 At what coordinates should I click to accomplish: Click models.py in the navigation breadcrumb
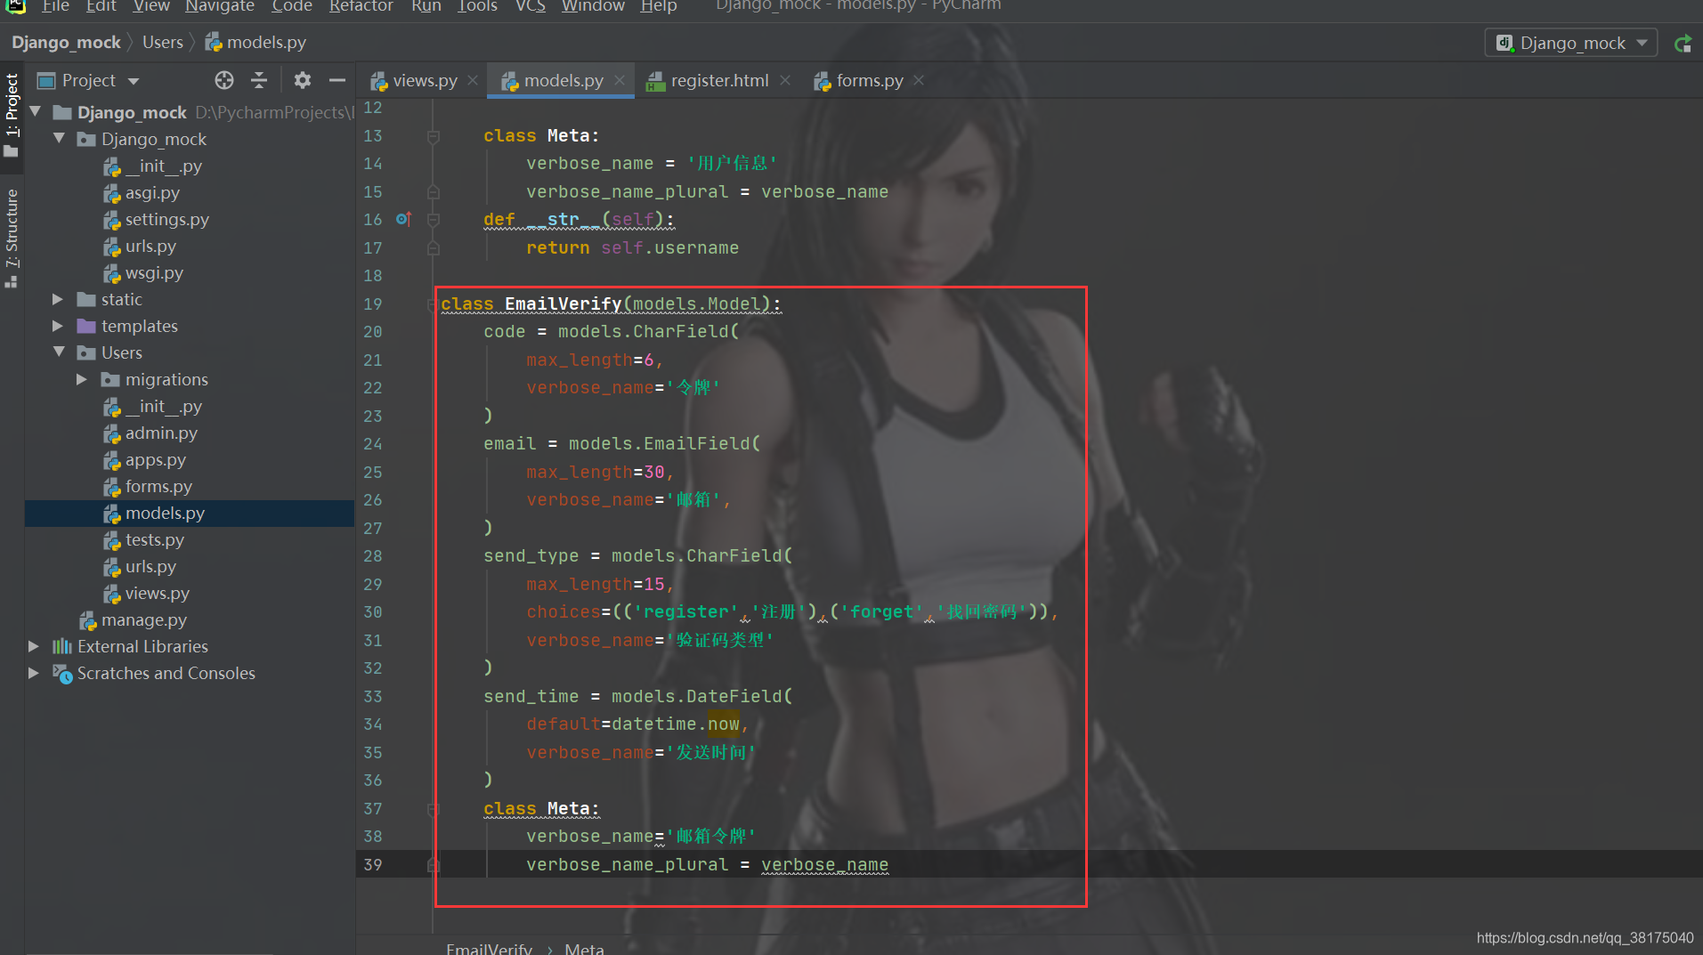(265, 43)
